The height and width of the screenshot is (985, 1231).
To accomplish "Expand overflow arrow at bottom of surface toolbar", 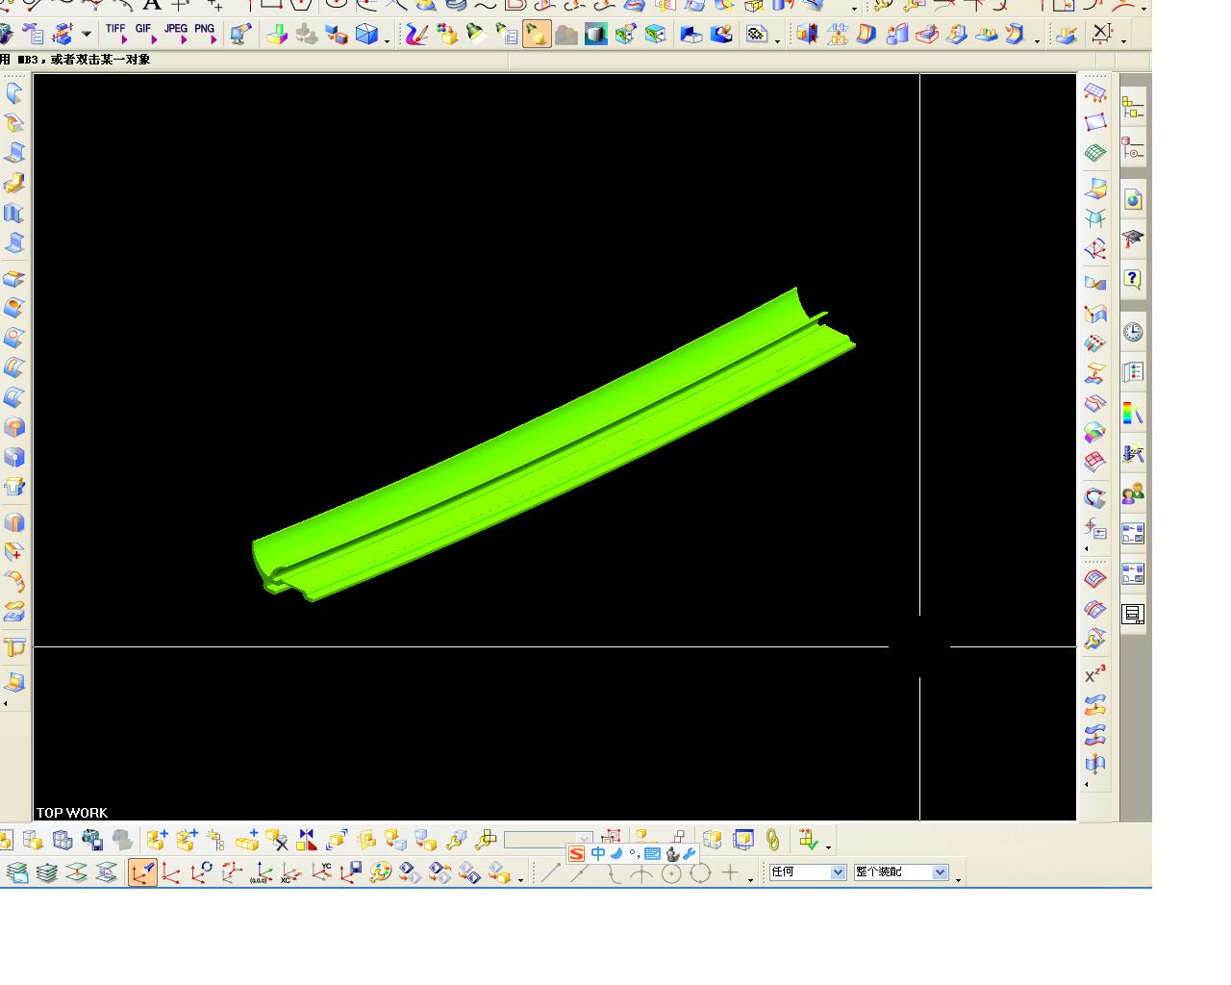I will coord(1088,785).
